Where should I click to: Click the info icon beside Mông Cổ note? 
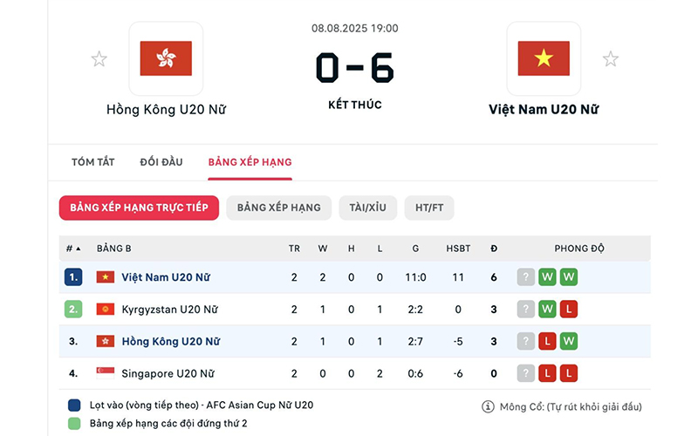(488, 406)
